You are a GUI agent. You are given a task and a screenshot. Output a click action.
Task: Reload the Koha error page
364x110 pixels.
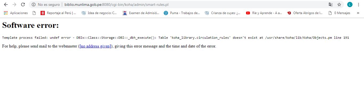point(23,5)
